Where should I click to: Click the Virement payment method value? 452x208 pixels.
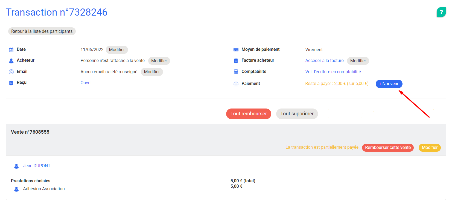[314, 50]
